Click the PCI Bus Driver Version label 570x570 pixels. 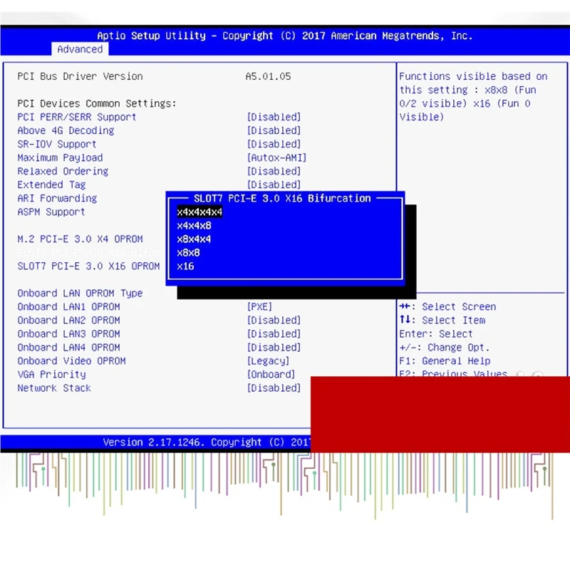80,76
